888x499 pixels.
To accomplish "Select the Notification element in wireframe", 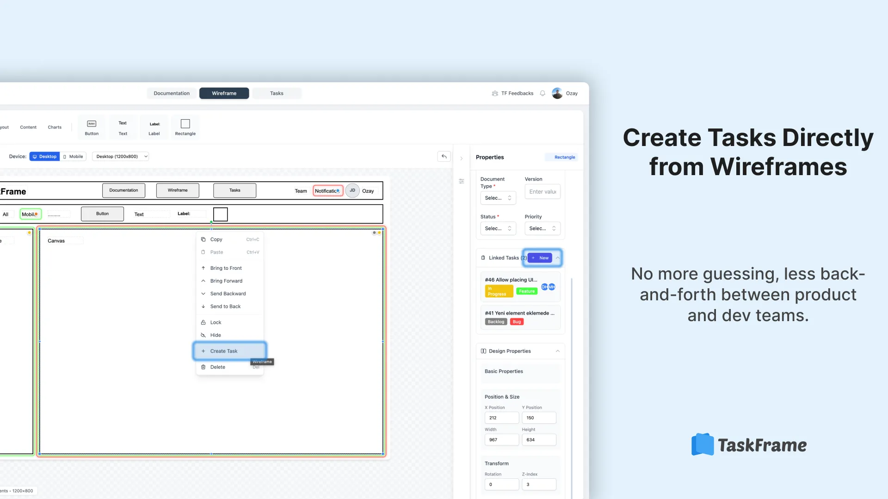I will [x=328, y=191].
